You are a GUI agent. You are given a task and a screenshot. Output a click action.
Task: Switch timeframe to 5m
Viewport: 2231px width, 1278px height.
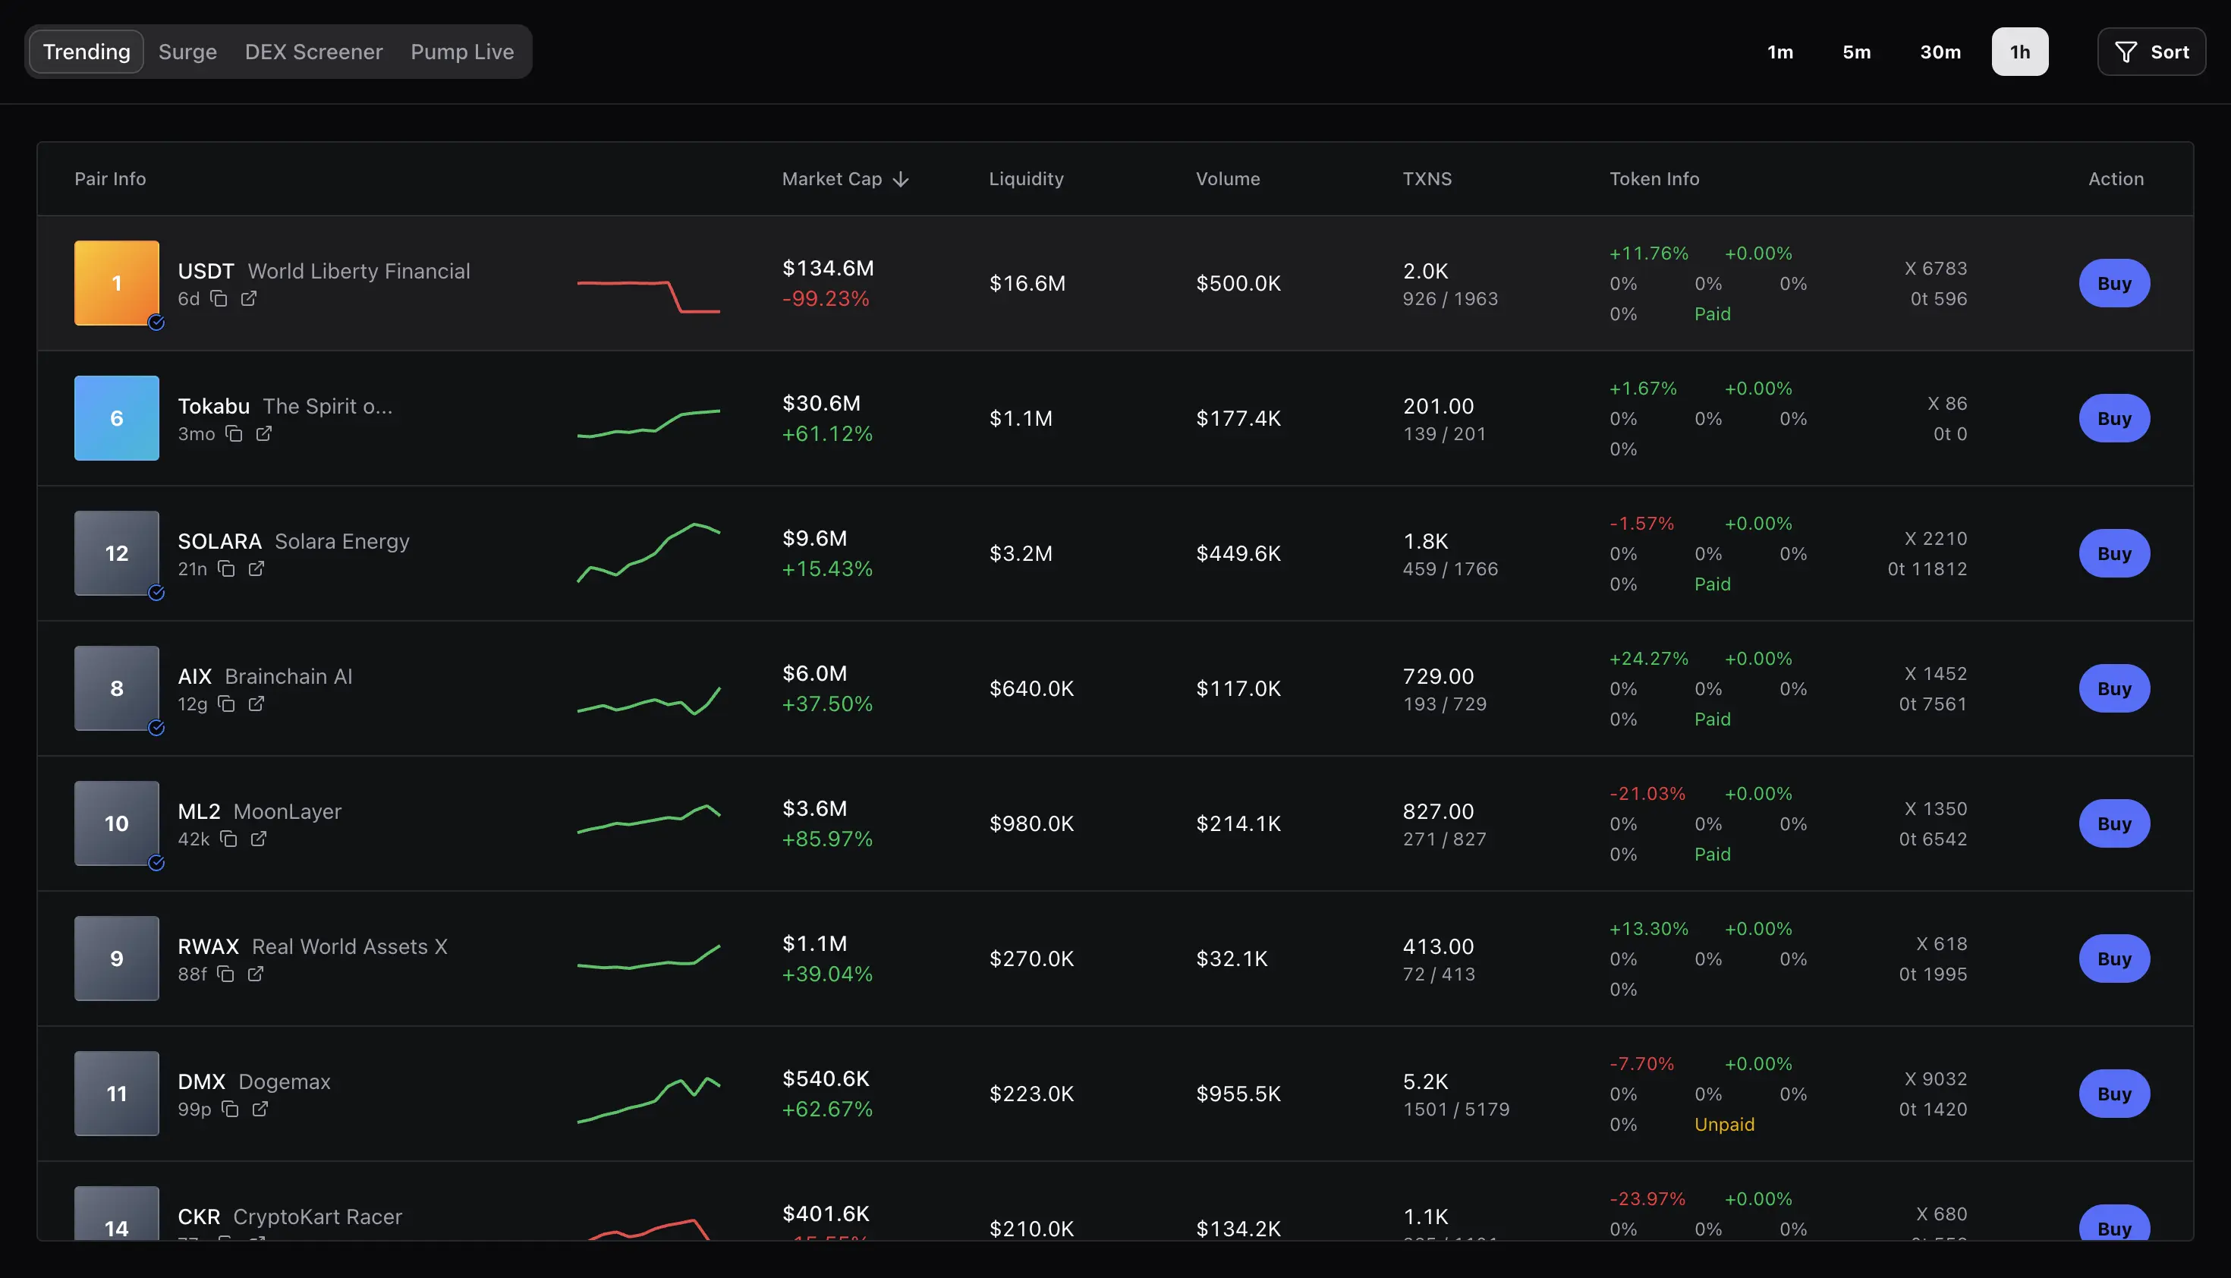point(1856,52)
